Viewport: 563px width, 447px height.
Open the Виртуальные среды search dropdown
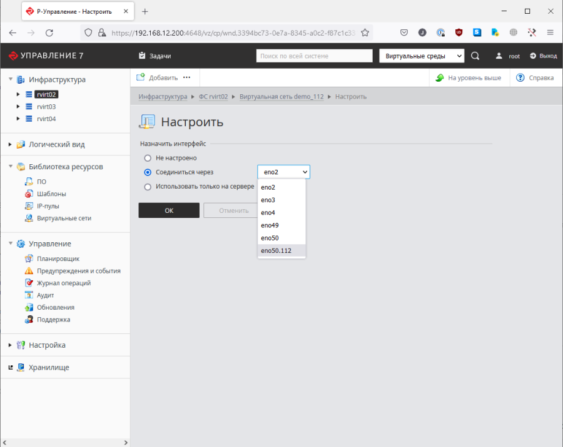422,56
